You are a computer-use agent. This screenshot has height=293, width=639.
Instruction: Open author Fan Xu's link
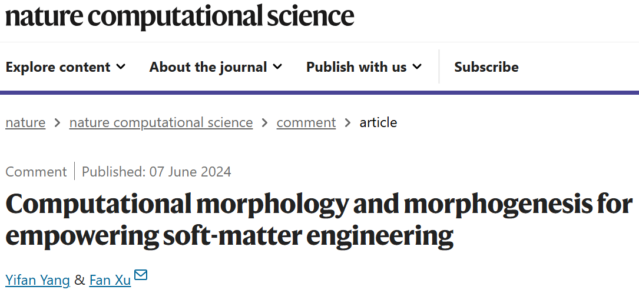[x=110, y=281]
